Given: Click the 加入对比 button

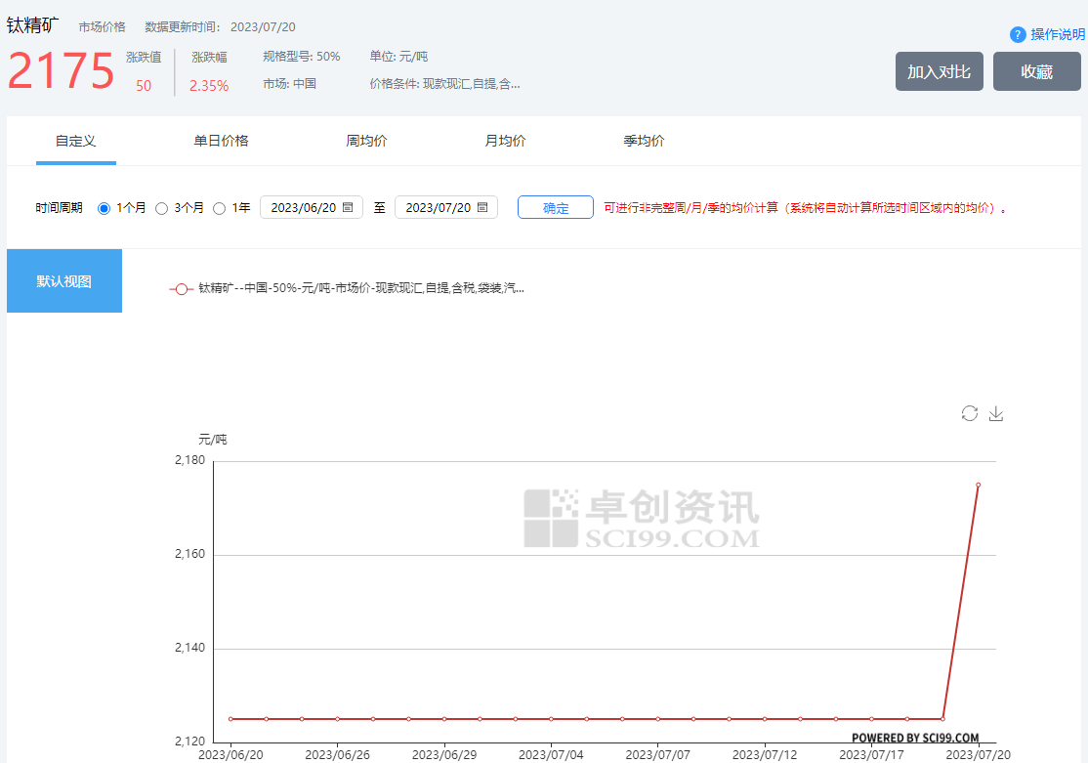Looking at the screenshot, I should coord(939,71).
